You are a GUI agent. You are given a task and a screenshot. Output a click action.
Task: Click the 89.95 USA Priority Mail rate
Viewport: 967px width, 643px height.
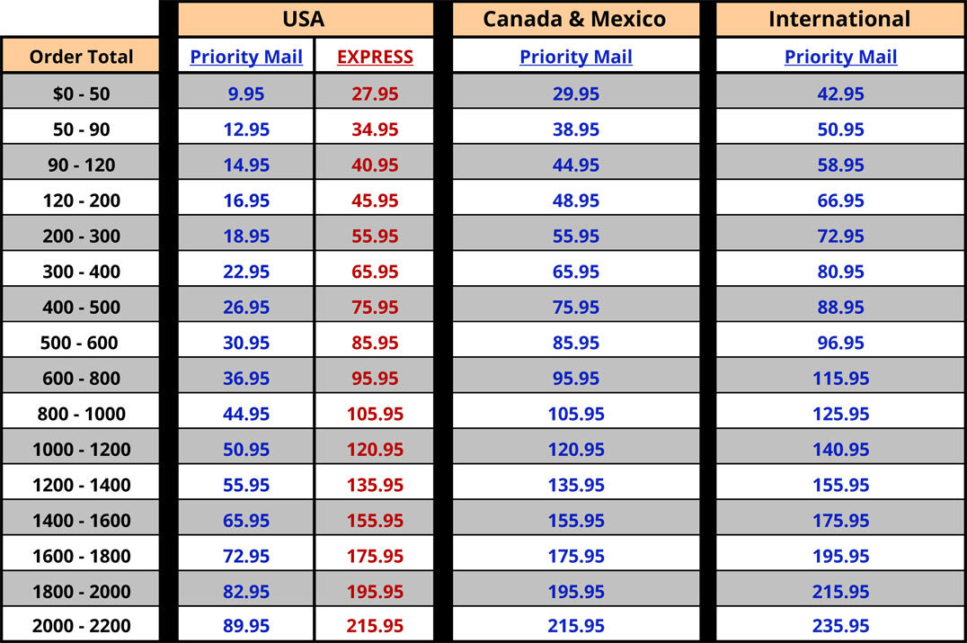click(x=246, y=626)
